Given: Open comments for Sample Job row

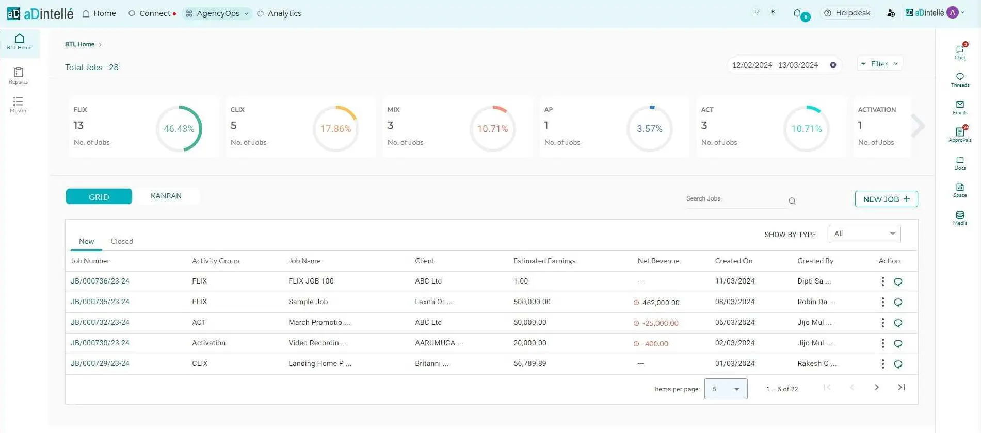Looking at the screenshot, I should (x=898, y=303).
